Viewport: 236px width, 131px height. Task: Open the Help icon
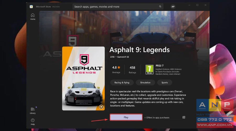point(33,122)
